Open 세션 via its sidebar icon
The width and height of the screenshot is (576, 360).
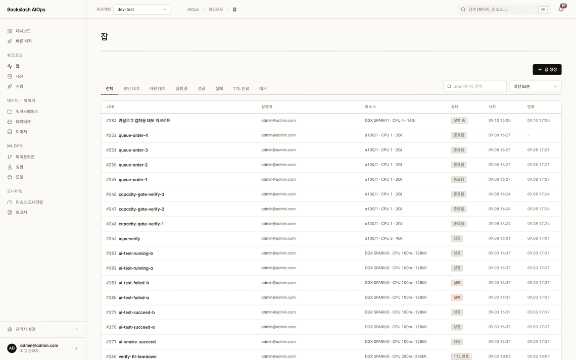[x=10, y=76]
